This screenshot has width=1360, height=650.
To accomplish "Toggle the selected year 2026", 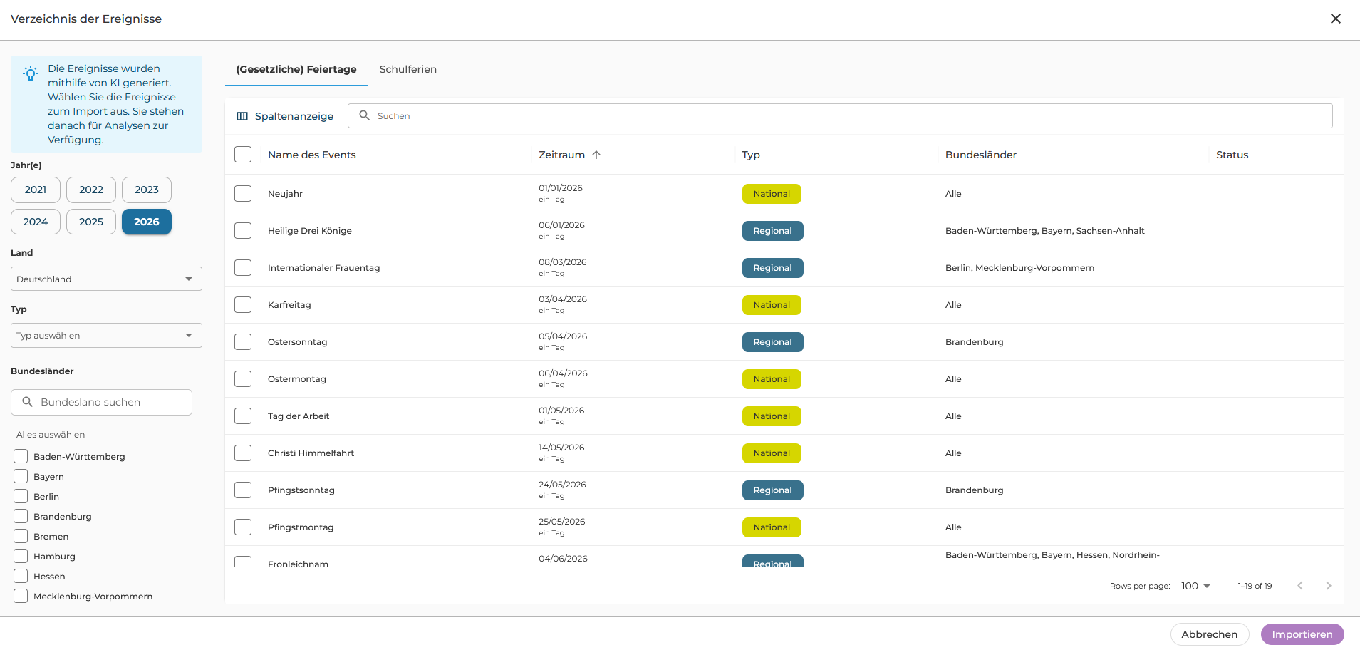I will (x=147, y=222).
